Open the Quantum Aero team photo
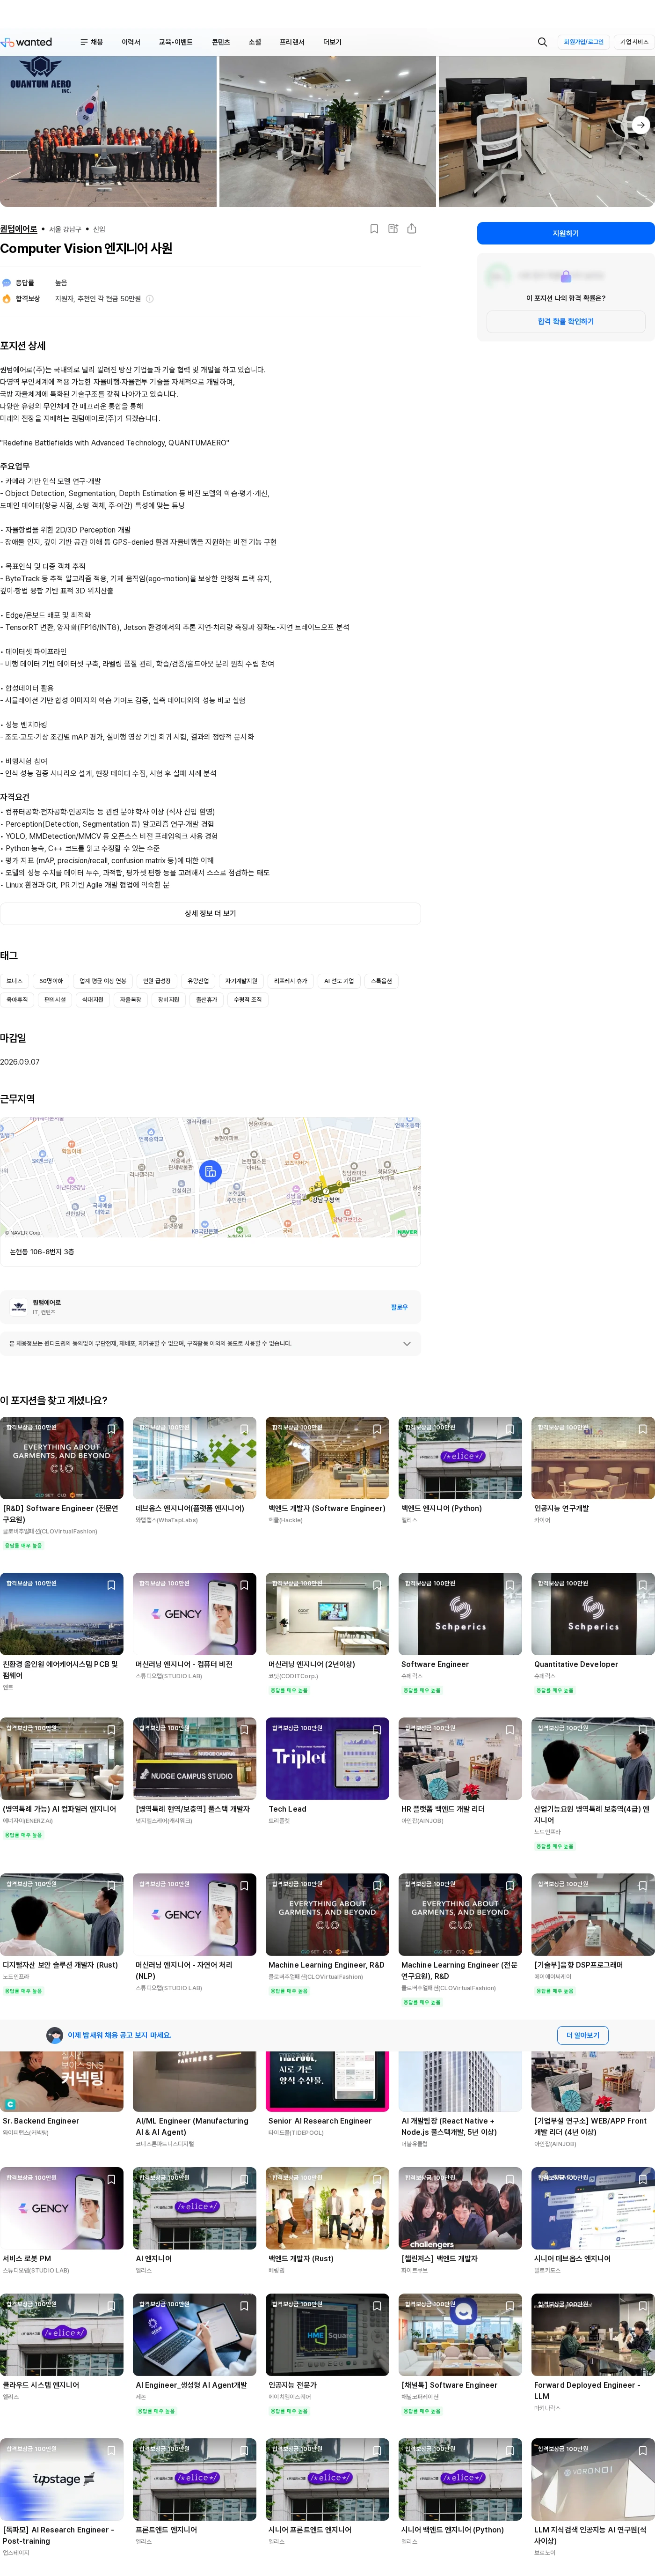This screenshot has width=655, height=2576. coord(108,131)
